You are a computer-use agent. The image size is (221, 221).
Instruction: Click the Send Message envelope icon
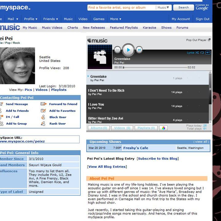(x=2, y=104)
